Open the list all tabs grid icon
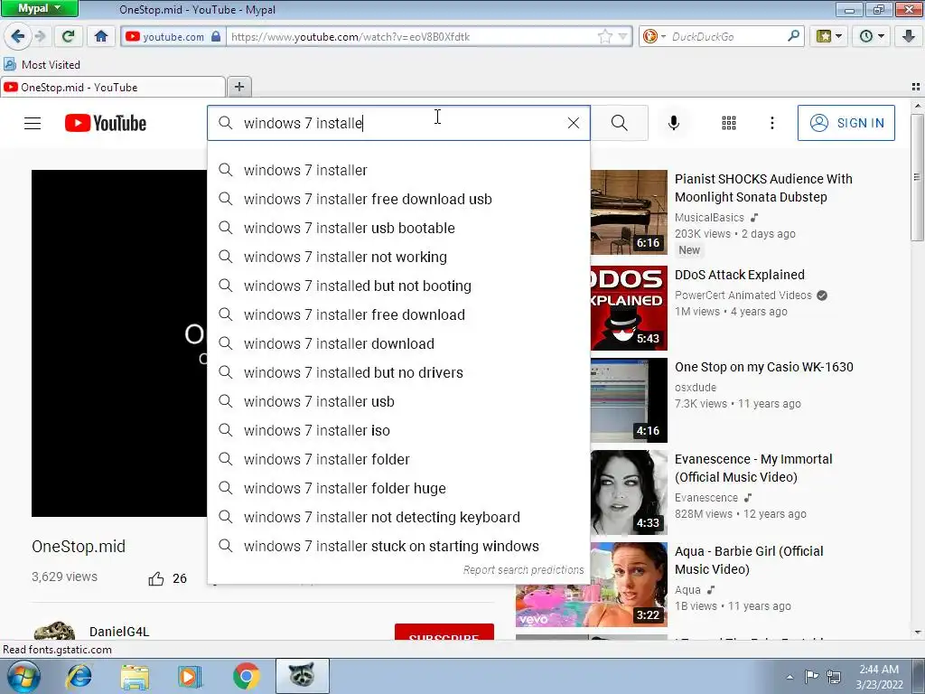Viewport: 925px width, 694px height. tap(916, 87)
